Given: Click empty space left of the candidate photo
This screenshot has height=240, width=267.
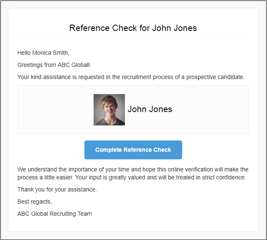Looking at the screenshot, I should [54, 110].
